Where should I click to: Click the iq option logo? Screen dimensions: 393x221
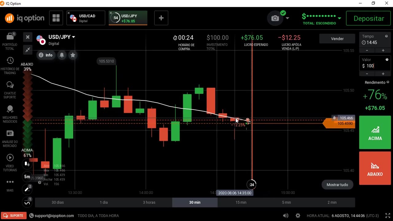(25, 18)
